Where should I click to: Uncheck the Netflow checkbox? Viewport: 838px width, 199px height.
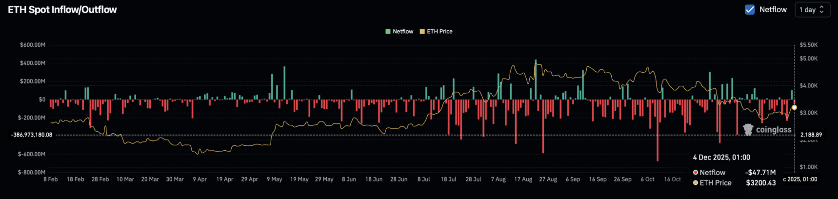tap(750, 9)
